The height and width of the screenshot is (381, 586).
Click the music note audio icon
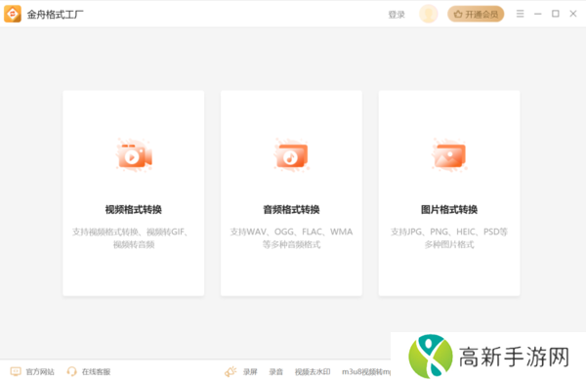(x=292, y=155)
